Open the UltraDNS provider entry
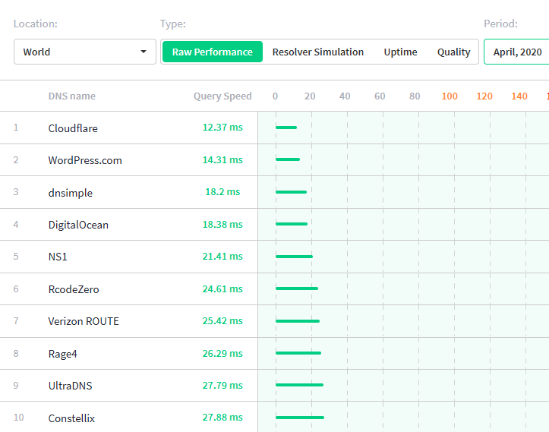Screen dimensions: 549x432 pyautogui.click(x=70, y=386)
